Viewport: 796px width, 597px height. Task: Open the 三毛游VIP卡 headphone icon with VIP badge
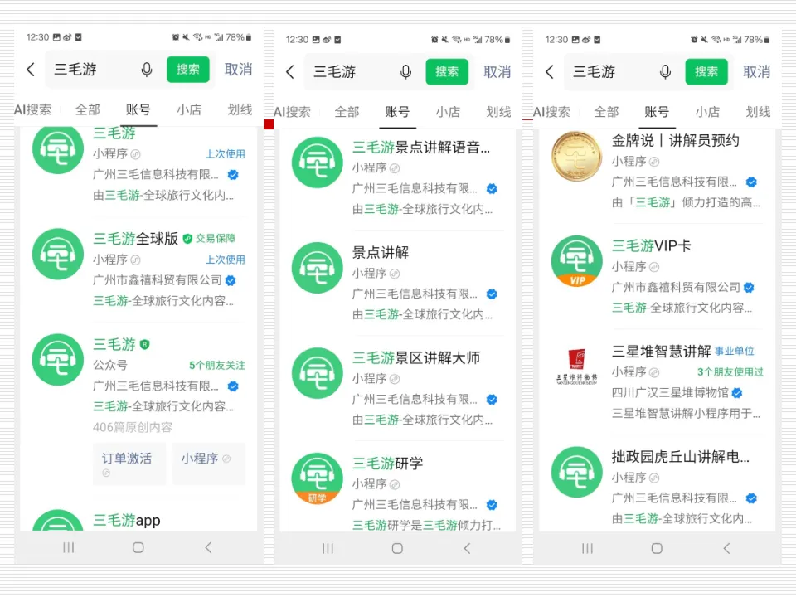pos(576,260)
